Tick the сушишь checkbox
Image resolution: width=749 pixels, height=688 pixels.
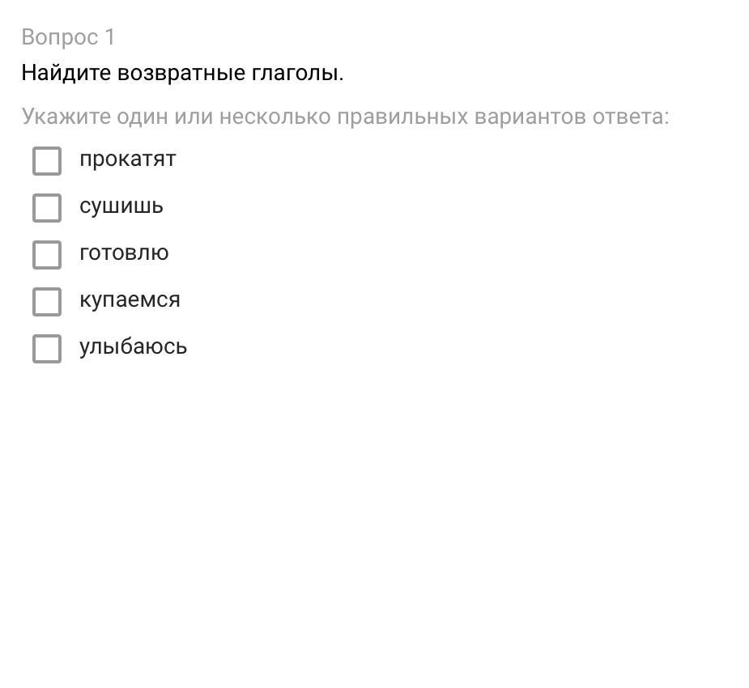pyautogui.click(x=47, y=207)
